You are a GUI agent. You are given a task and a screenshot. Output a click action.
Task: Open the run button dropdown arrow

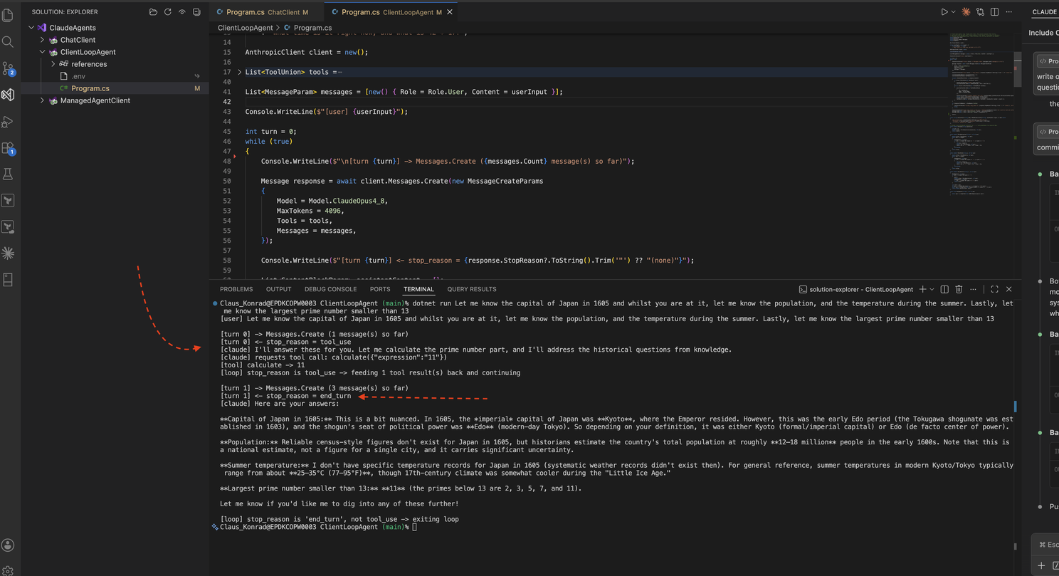point(954,12)
